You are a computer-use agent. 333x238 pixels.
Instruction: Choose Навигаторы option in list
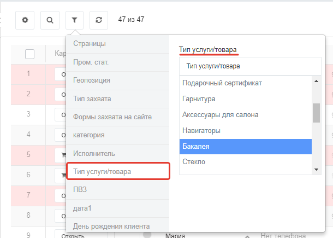(x=246, y=131)
